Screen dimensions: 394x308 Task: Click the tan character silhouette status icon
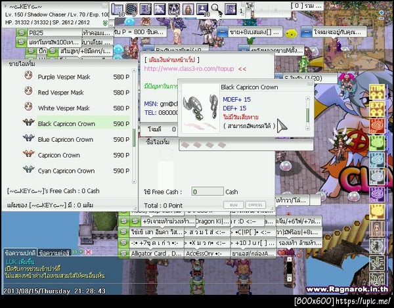[377, 229]
